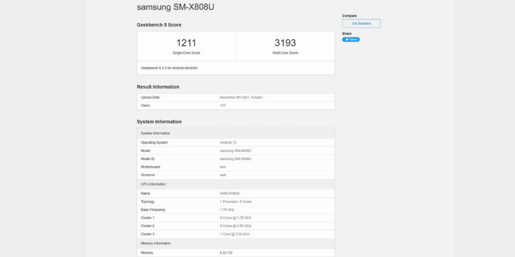This screenshot has width=515, height=257.
Task: Click the Share sidebar label
Action: 347,34
